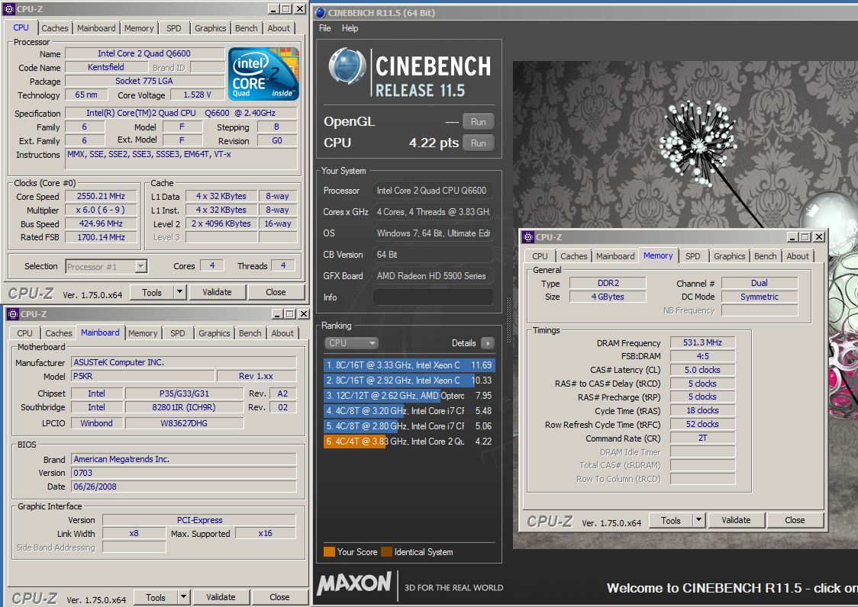Open Tools dropdown arrow in CPU-Z CPU window
This screenshot has width=858, height=607.
[179, 292]
